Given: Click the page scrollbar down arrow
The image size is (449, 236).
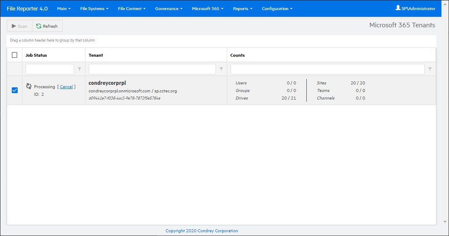Looking at the screenshot, I should pos(446,222).
